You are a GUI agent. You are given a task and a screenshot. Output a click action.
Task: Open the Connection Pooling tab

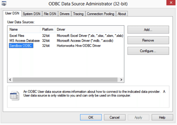100,14
